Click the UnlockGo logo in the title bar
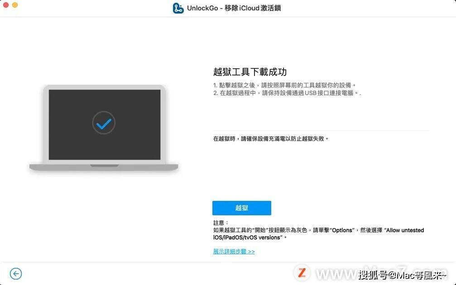This screenshot has width=456, height=285. tap(178, 8)
